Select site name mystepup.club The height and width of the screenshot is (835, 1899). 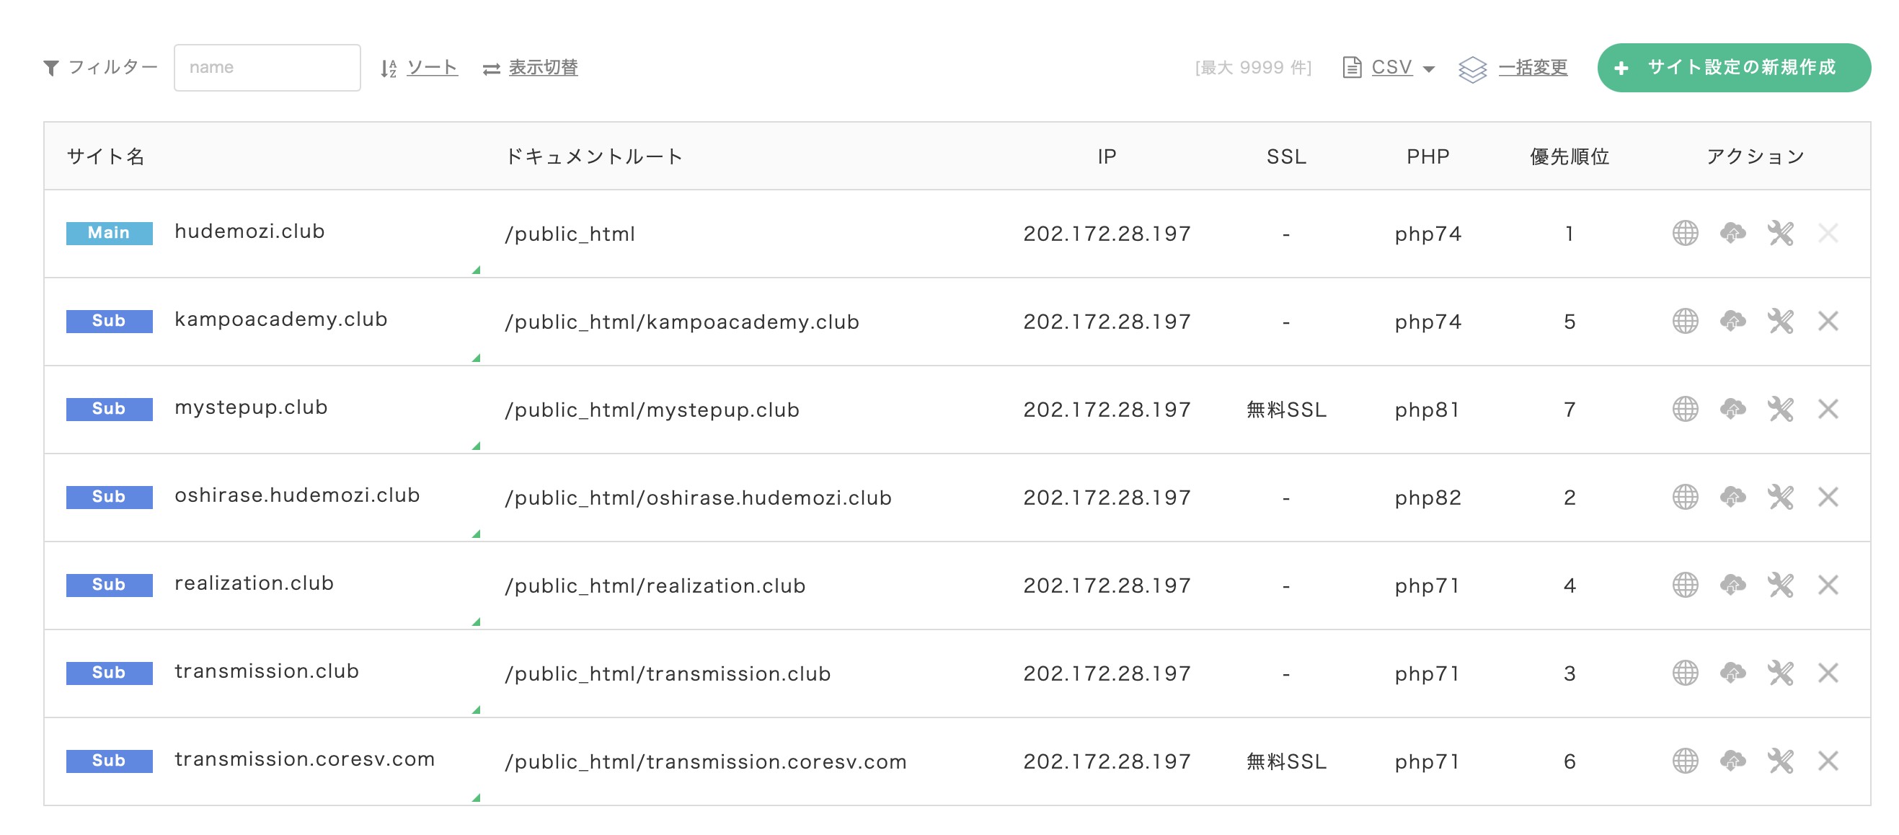coord(251,407)
